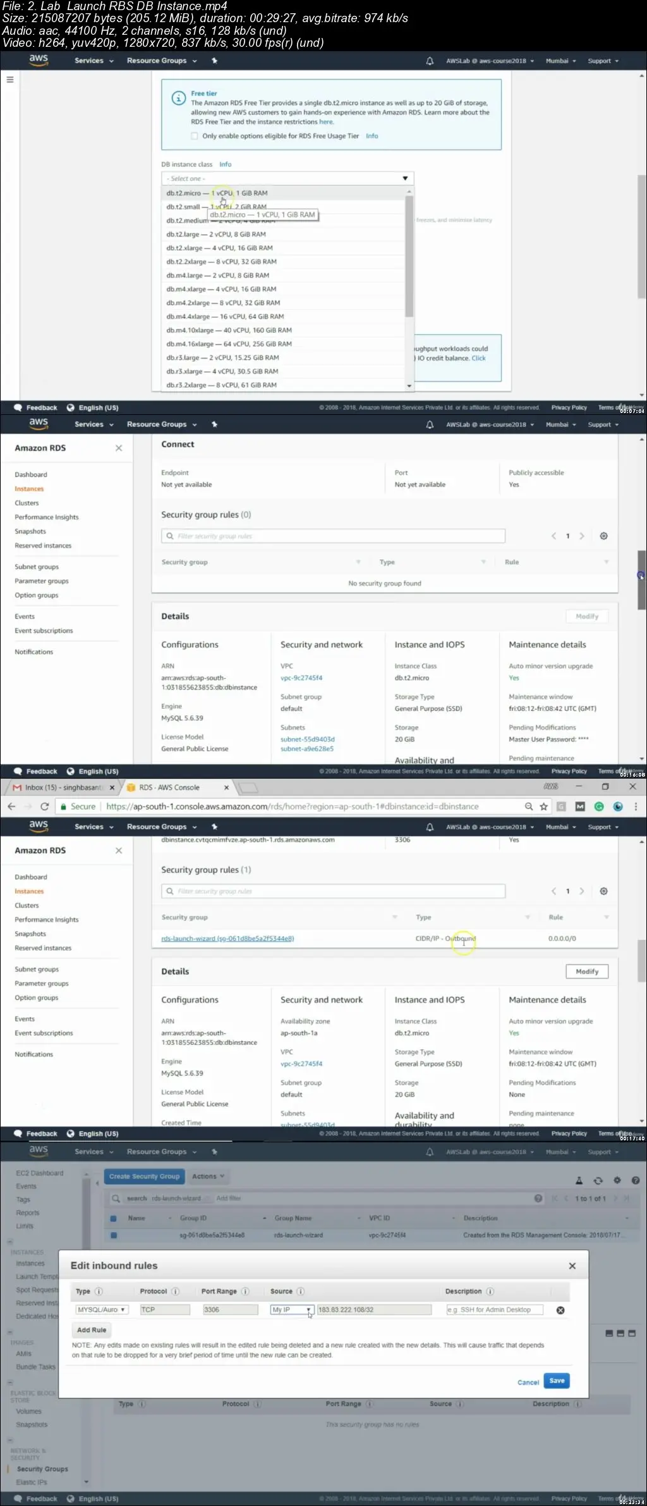
Task: Open Chrome three-dot menu
Action: 636,806
